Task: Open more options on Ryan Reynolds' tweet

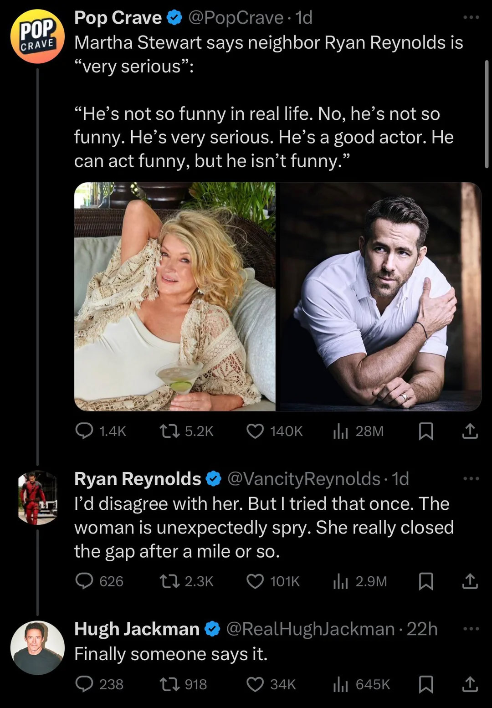Action: 471,478
